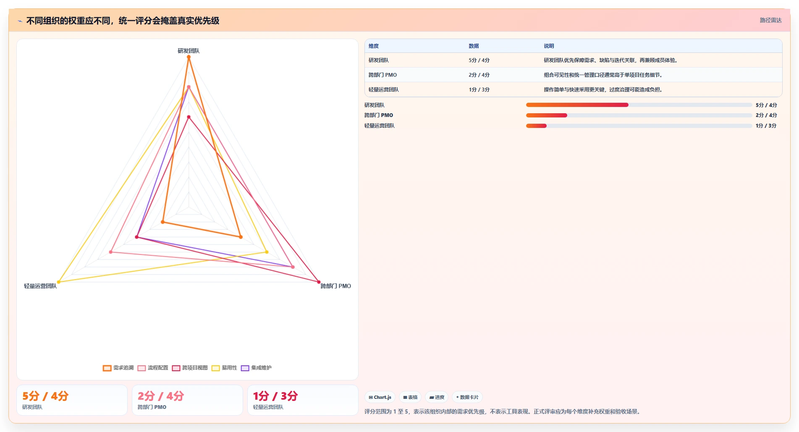This screenshot has height=432, width=799.
Task: Click the 轻量运营团队 progress bar
Action: tap(639, 126)
